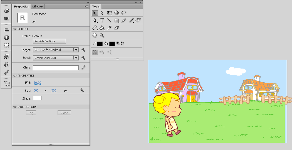This screenshot has width=292, height=150.
Task: Select the Lasso tool
Action: click(124, 13)
